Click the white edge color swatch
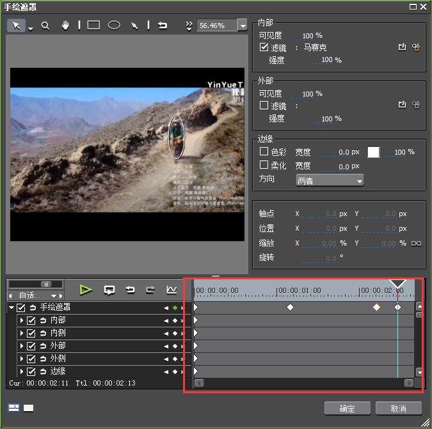The image size is (432, 429). coord(372,152)
